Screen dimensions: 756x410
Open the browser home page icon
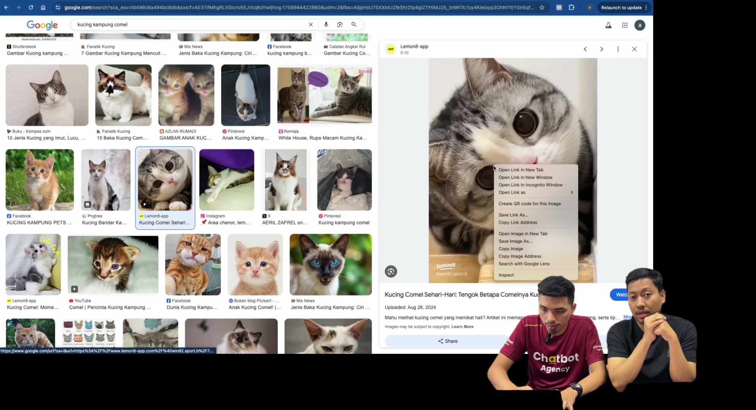(43, 7)
